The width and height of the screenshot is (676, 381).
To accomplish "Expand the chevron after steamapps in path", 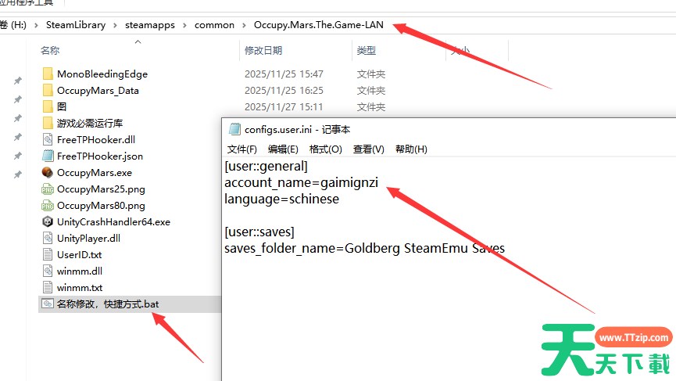I will tap(184, 25).
